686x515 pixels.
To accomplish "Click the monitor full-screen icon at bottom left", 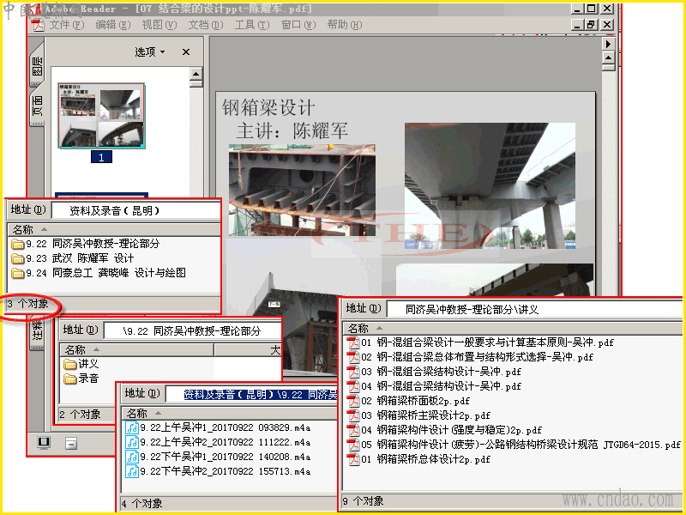I will (x=44, y=443).
